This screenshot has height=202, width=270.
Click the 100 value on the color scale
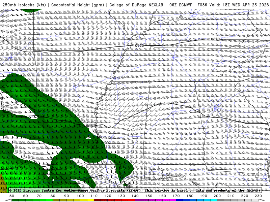pos(80,196)
